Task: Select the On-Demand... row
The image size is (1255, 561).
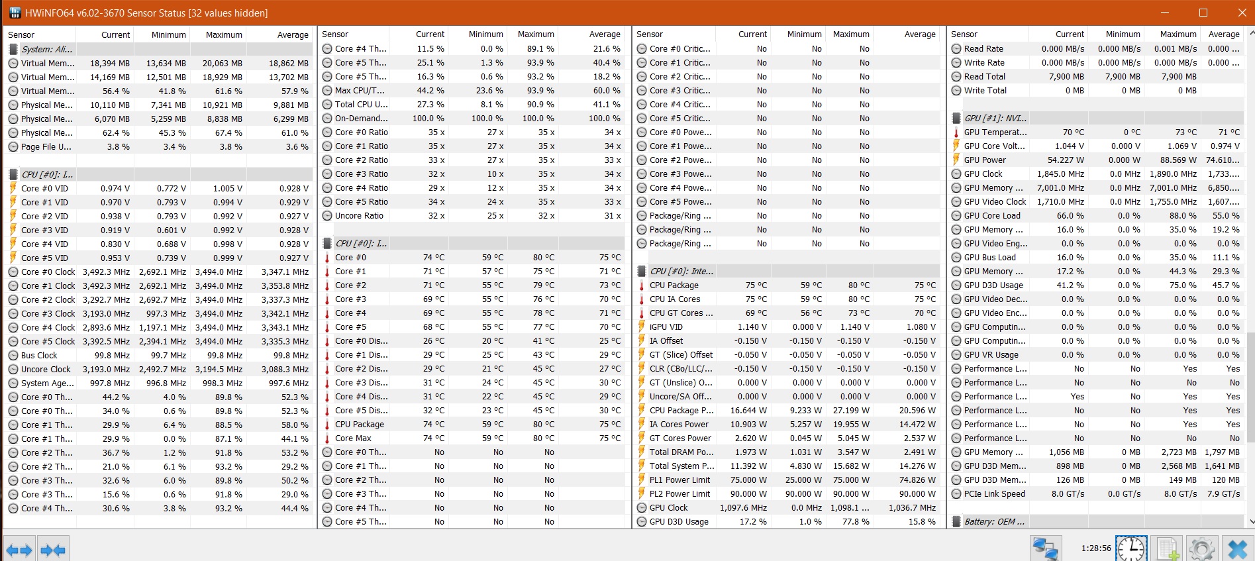Action: [472, 118]
